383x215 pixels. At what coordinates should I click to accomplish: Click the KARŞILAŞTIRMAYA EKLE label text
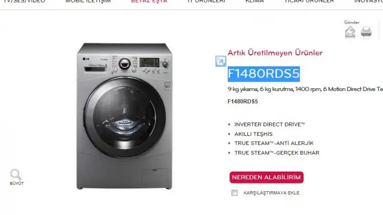(271, 193)
